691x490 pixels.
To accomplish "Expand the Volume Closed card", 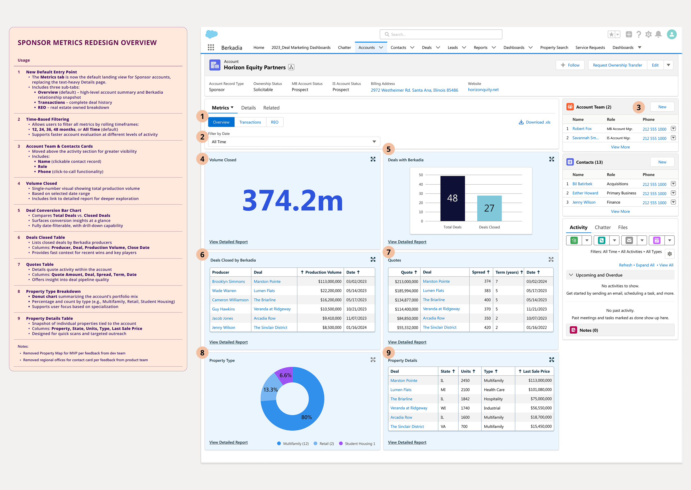I will [x=373, y=159].
